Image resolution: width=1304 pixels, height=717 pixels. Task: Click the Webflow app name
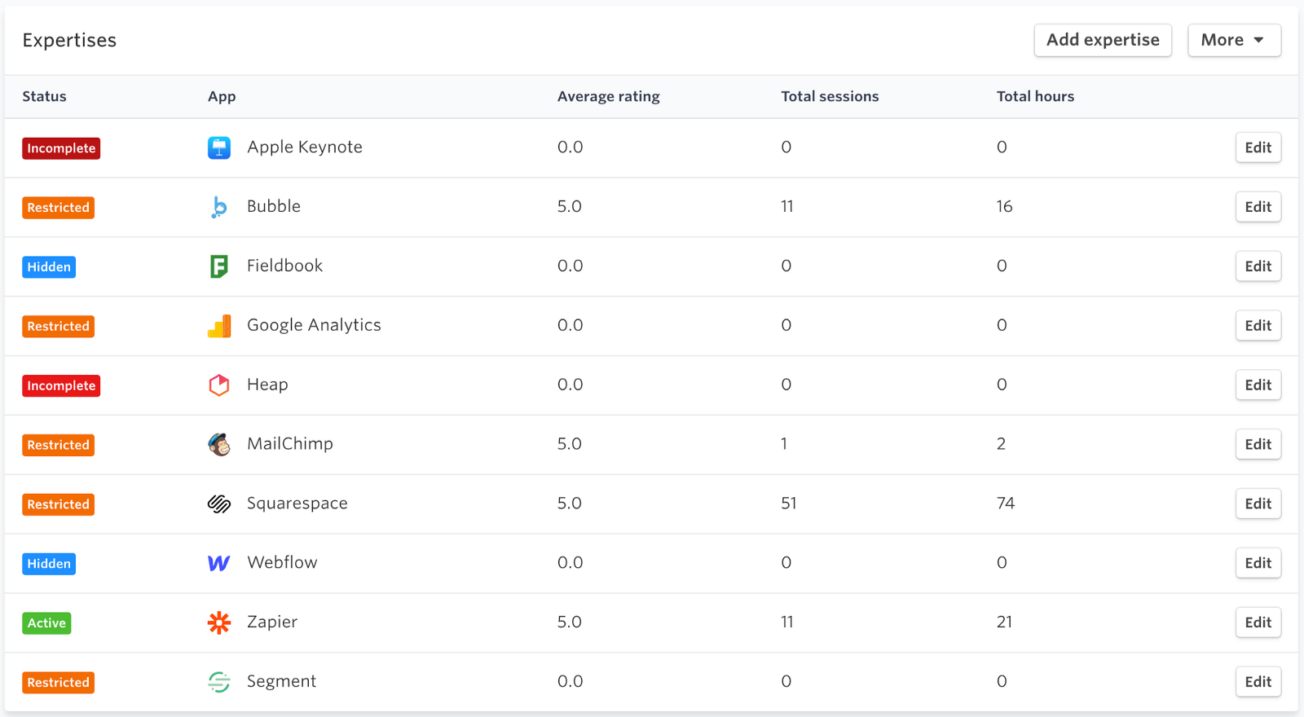(282, 562)
